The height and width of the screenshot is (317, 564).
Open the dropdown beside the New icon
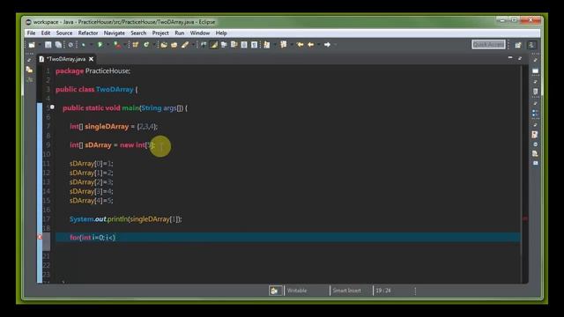point(39,45)
